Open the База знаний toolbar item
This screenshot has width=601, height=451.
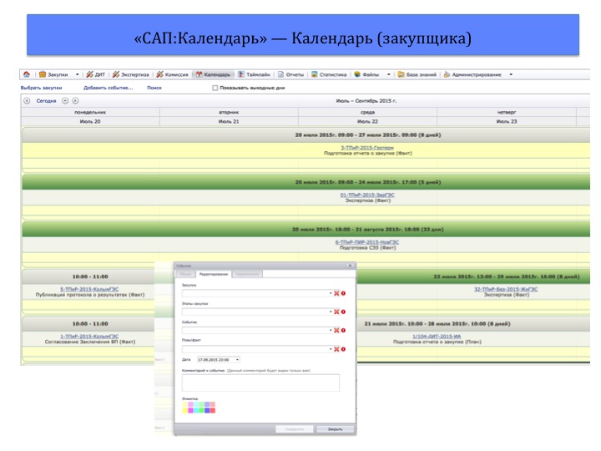[417, 74]
